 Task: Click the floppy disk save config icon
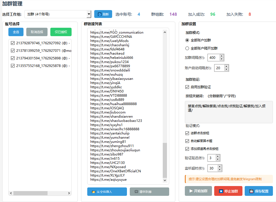(251, 191)
